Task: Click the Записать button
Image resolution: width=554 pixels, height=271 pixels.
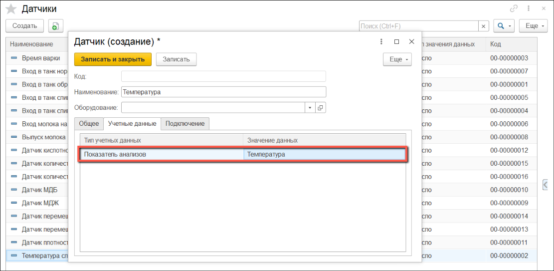Action: coord(176,59)
